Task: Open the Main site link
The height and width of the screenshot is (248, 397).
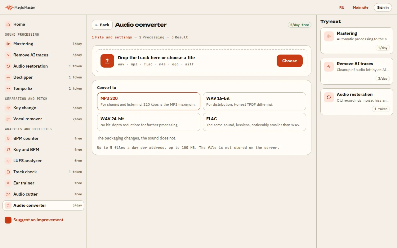Action: (x=361, y=7)
